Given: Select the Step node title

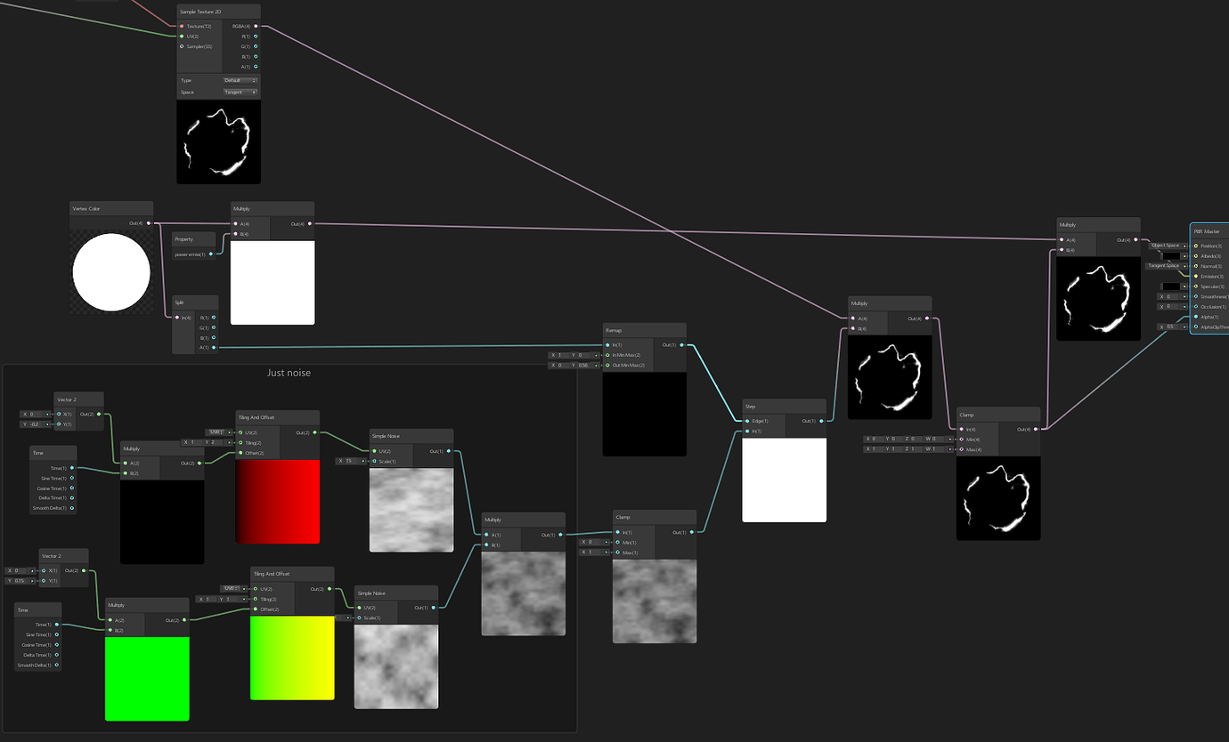Looking at the screenshot, I should 750,406.
